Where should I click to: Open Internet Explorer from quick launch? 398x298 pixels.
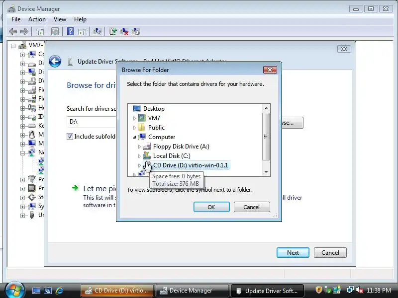[x=59, y=291]
